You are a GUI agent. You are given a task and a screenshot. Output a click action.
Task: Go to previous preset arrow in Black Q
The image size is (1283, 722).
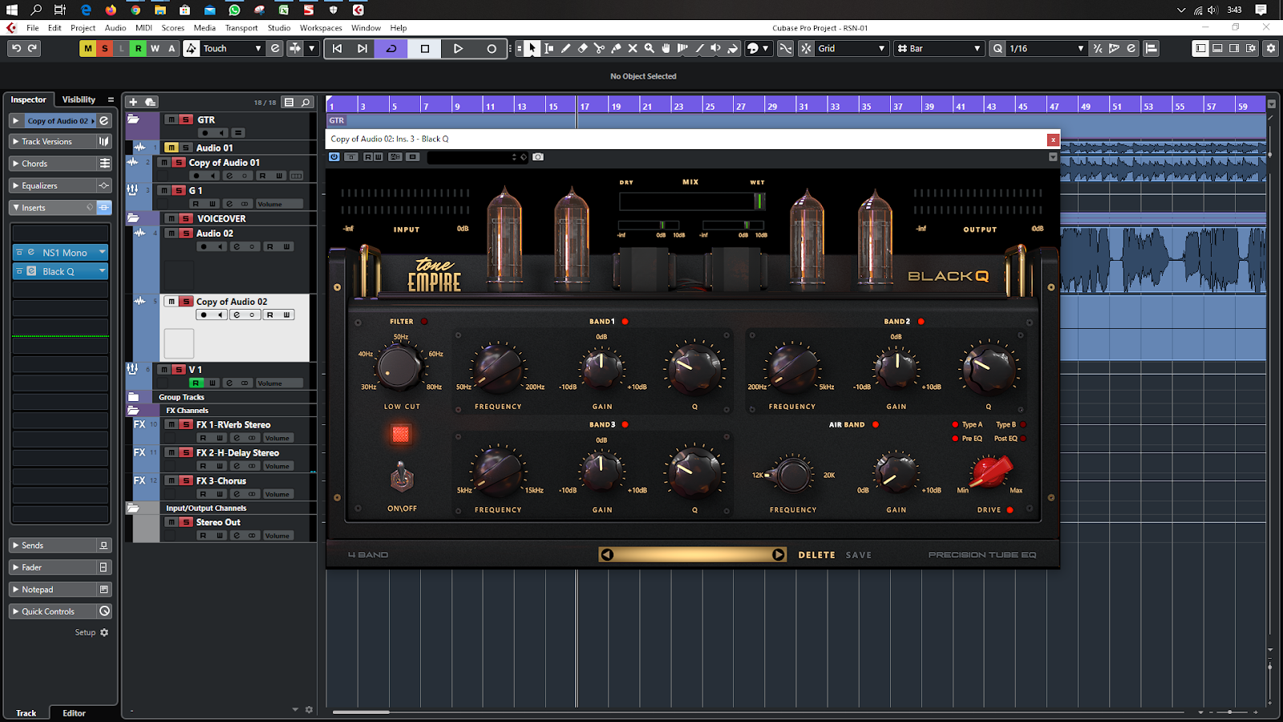(607, 554)
